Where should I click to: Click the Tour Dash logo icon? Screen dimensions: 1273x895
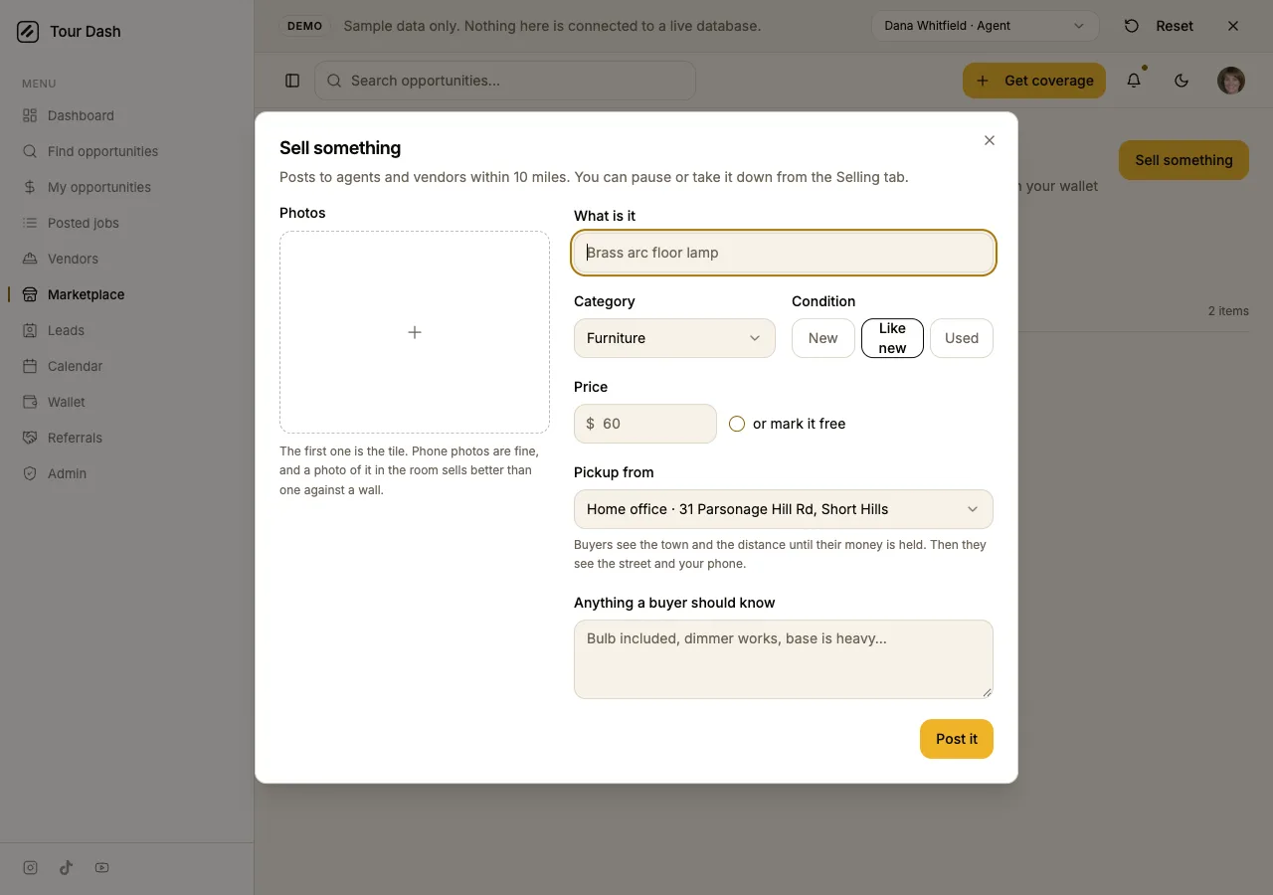coord(28,32)
